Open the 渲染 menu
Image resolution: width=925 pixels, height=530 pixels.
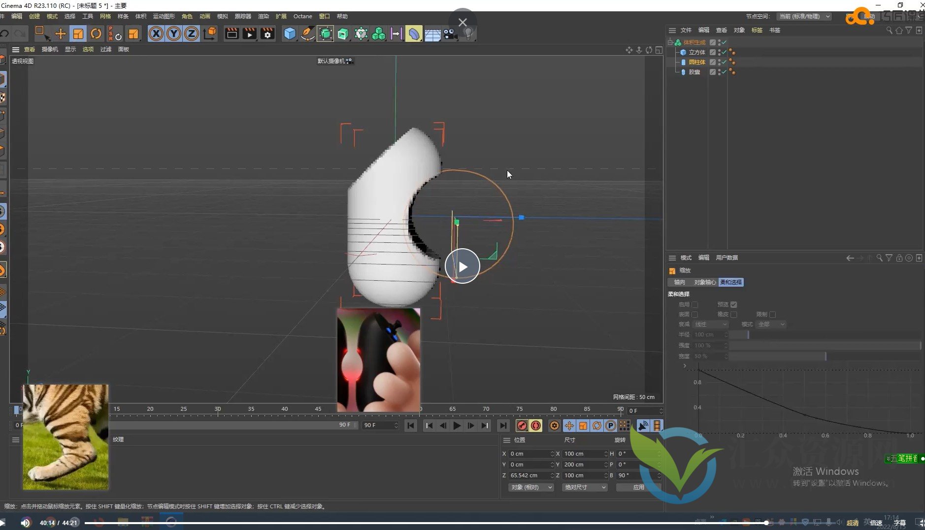click(x=264, y=16)
